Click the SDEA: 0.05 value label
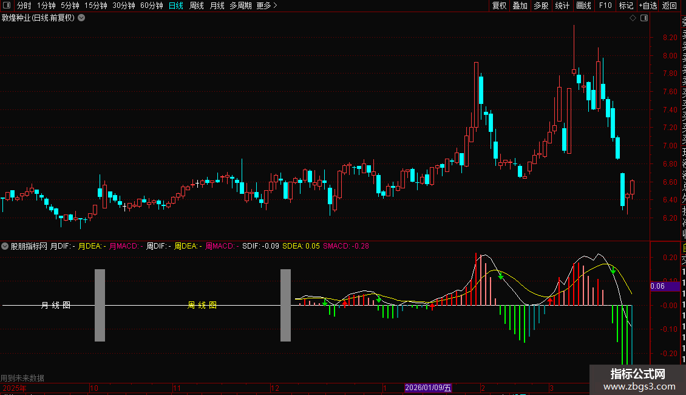Image resolution: width=686 pixels, height=395 pixels. coord(301,246)
